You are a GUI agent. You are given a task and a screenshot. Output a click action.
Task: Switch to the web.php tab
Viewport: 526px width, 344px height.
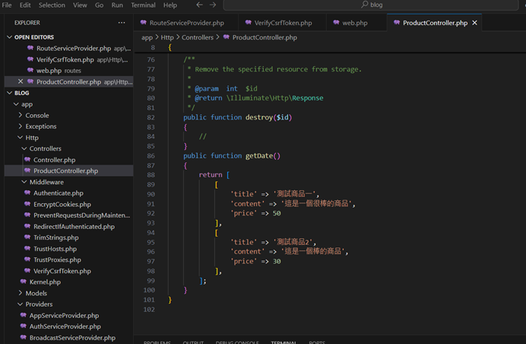pos(354,23)
